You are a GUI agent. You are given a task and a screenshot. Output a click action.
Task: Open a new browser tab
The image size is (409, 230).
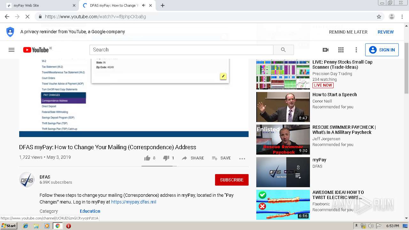pyautogui.click(x=163, y=5)
